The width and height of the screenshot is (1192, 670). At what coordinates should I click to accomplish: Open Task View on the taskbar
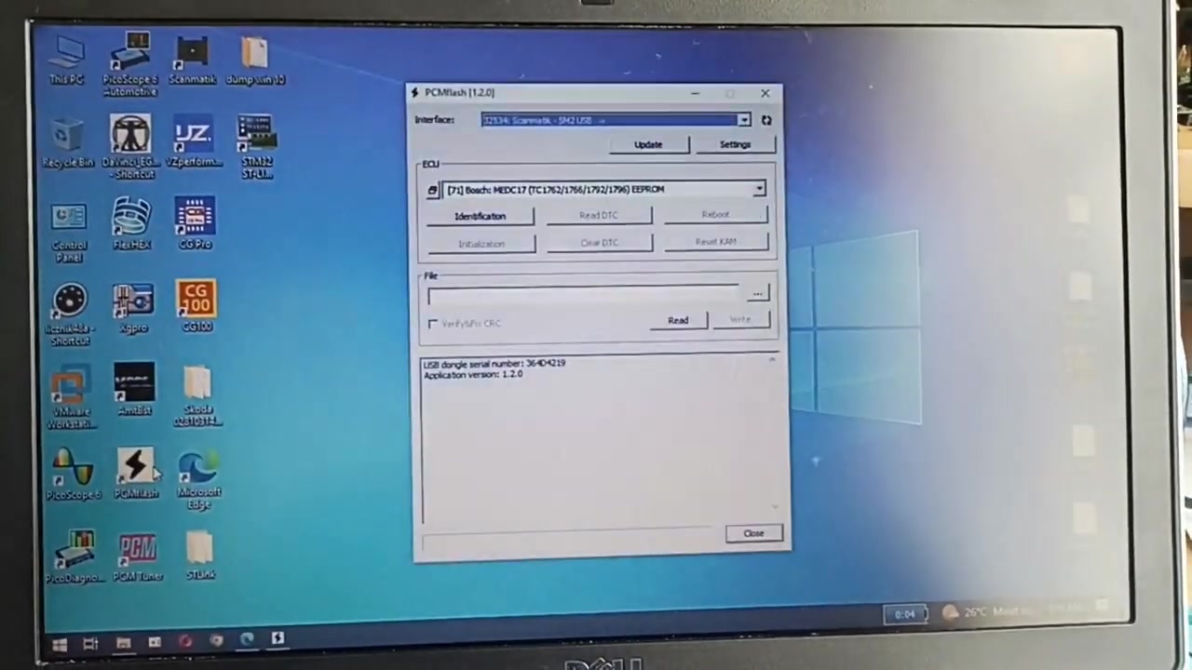click(x=90, y=643)
